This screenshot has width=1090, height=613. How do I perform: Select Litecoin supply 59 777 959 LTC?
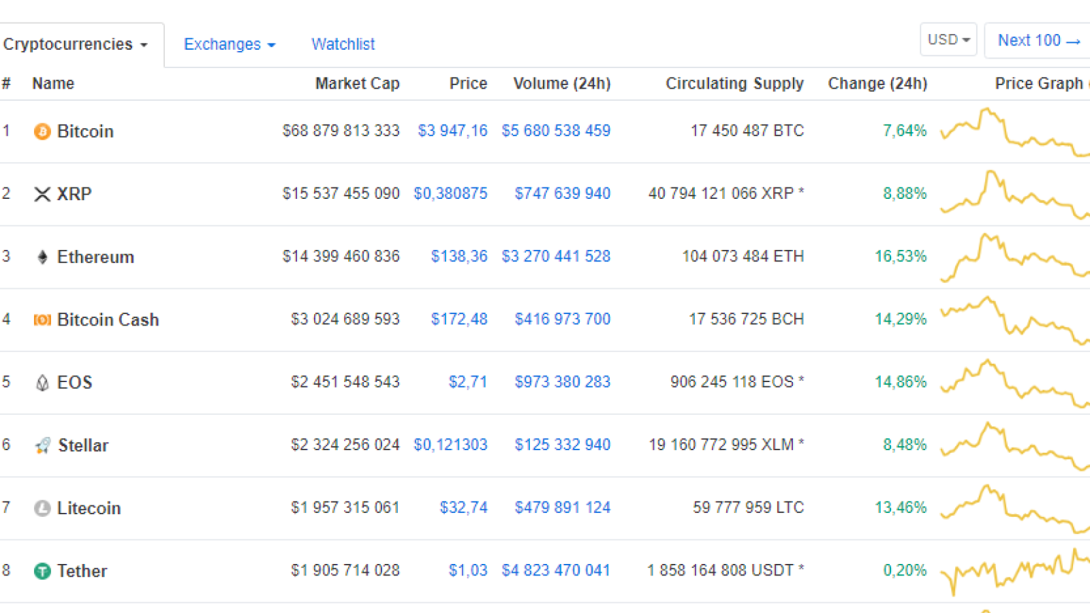[x=748, y=507]
